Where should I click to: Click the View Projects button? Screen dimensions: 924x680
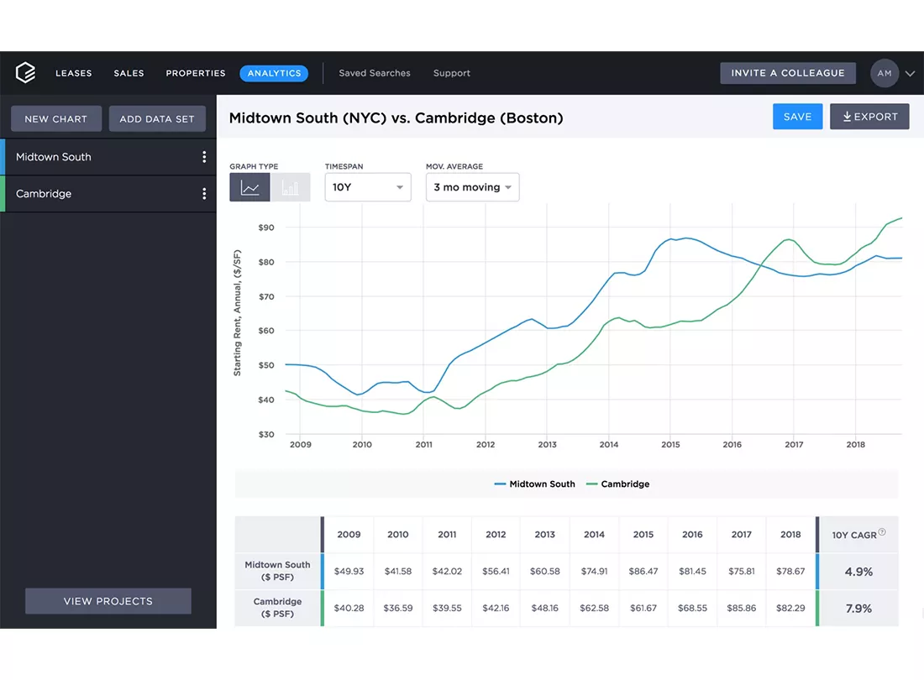pyautogui.click(x=108, y=601)
